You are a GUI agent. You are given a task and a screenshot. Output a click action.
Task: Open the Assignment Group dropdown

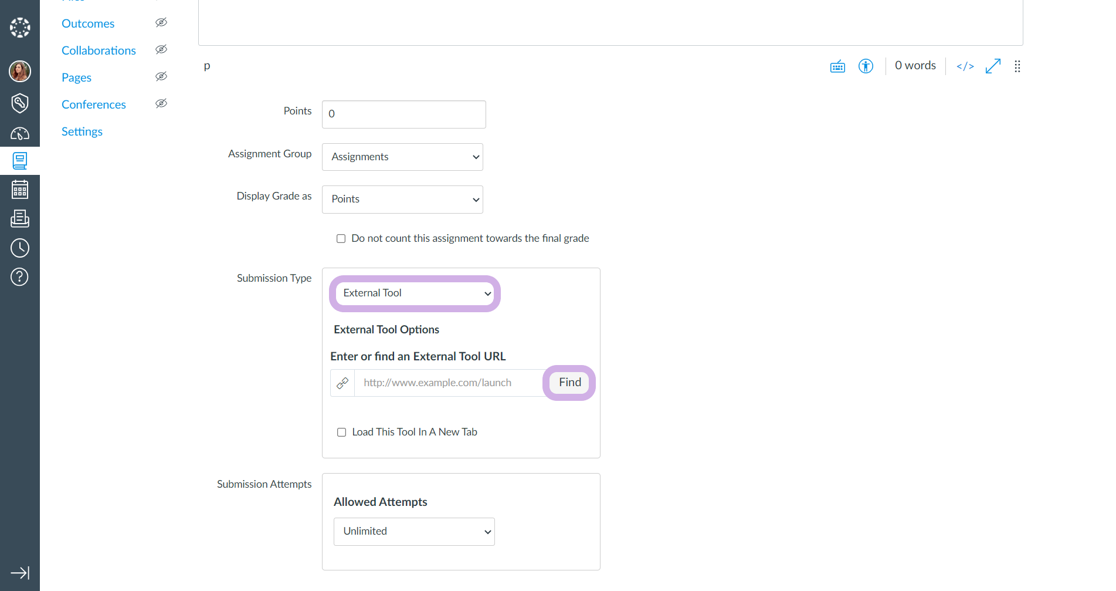point(402,157)
